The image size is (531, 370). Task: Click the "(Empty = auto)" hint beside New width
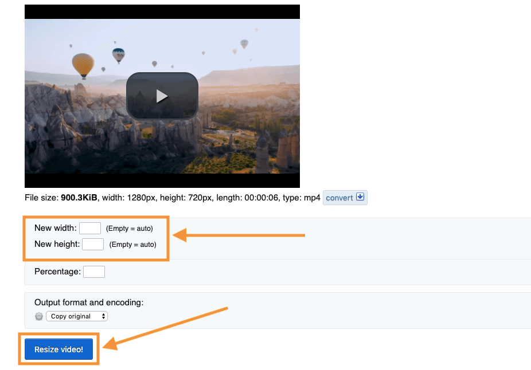pyautogui.click(x=130, y=229)
